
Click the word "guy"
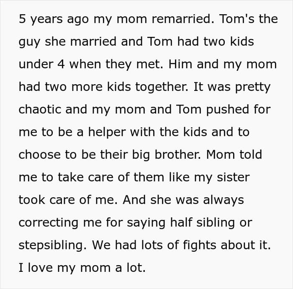tap(28, 42)
